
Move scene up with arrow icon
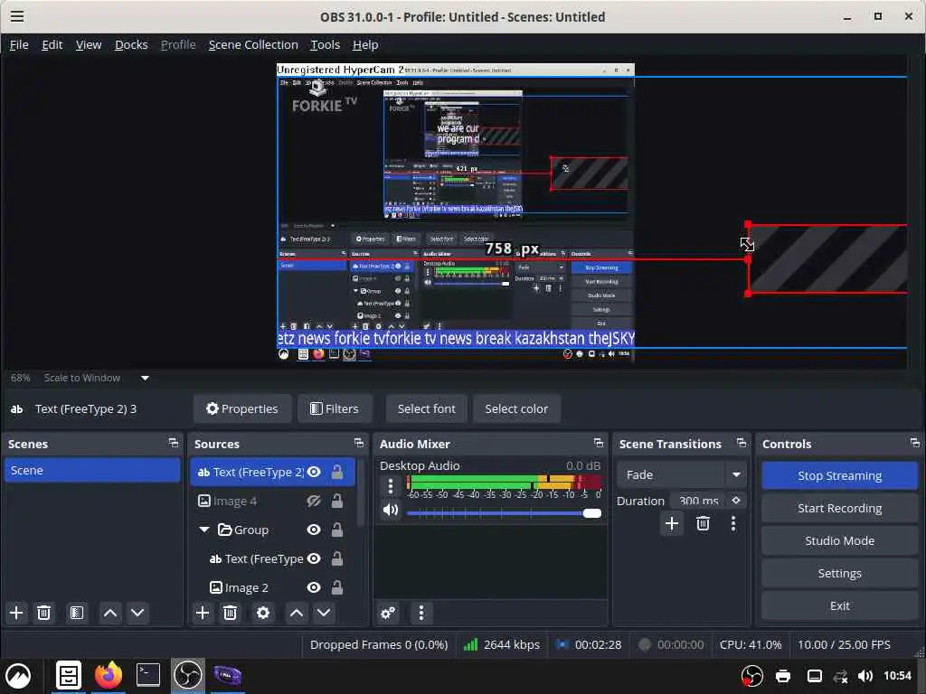click(x=110, y=613)
